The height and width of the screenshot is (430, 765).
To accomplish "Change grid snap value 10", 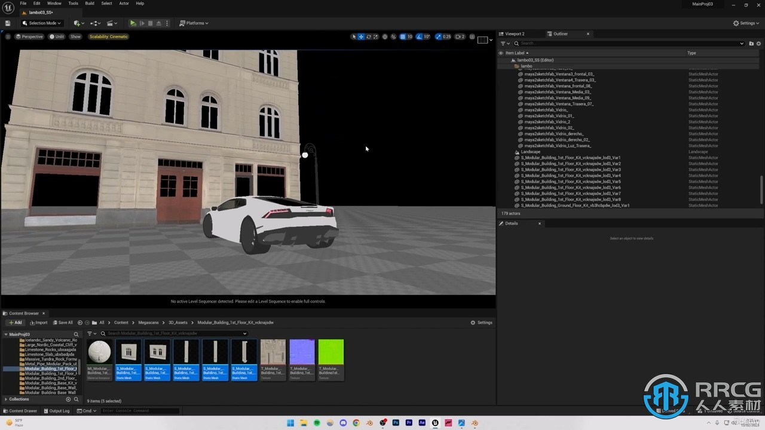I will pyautogui.click(x=410, y=36).
